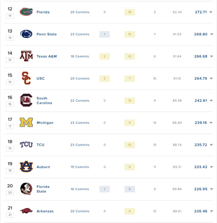Click the Florida Gators logo

tap(26, 12)
